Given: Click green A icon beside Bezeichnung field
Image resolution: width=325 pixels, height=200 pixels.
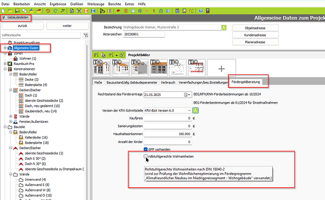Looking at the screenshot, I should [224, 28].
